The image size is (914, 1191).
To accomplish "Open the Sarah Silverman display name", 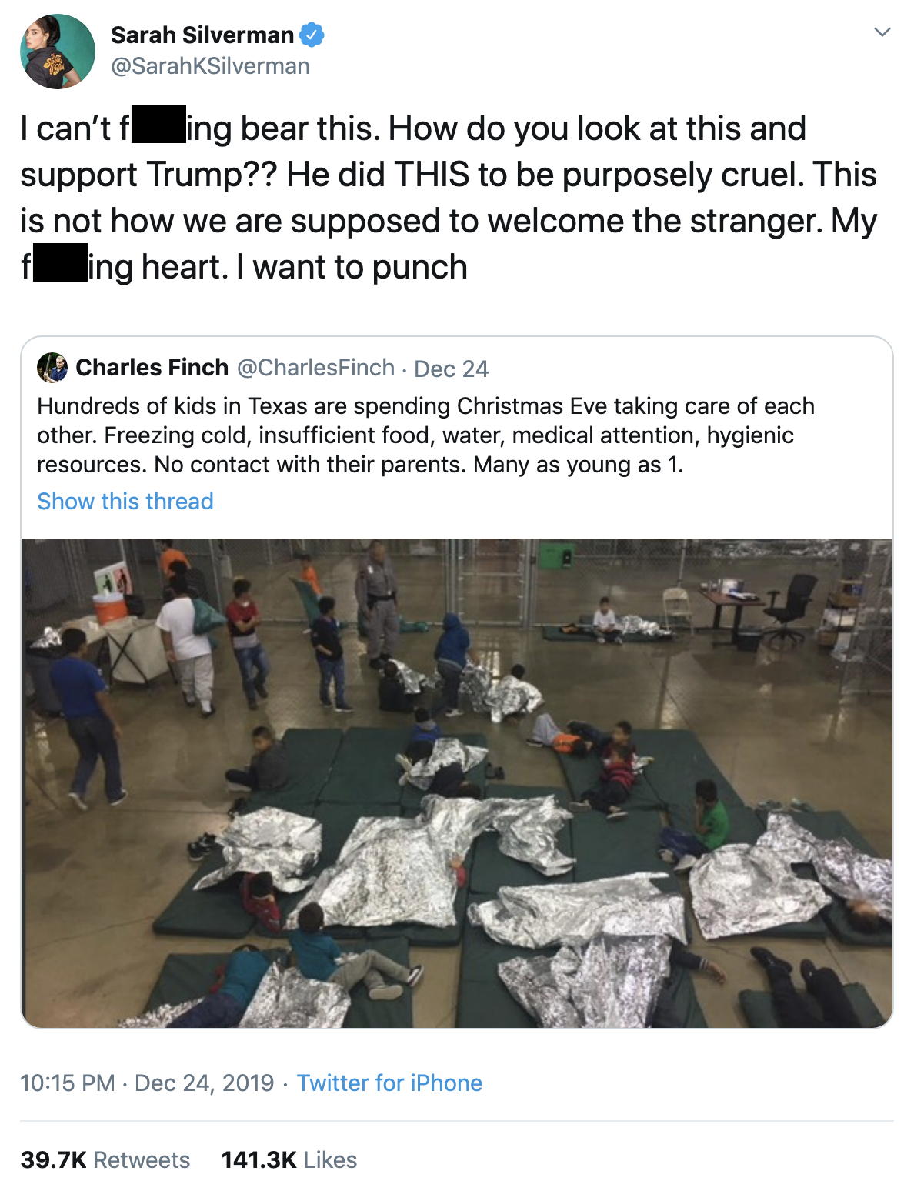I will 202,35.
